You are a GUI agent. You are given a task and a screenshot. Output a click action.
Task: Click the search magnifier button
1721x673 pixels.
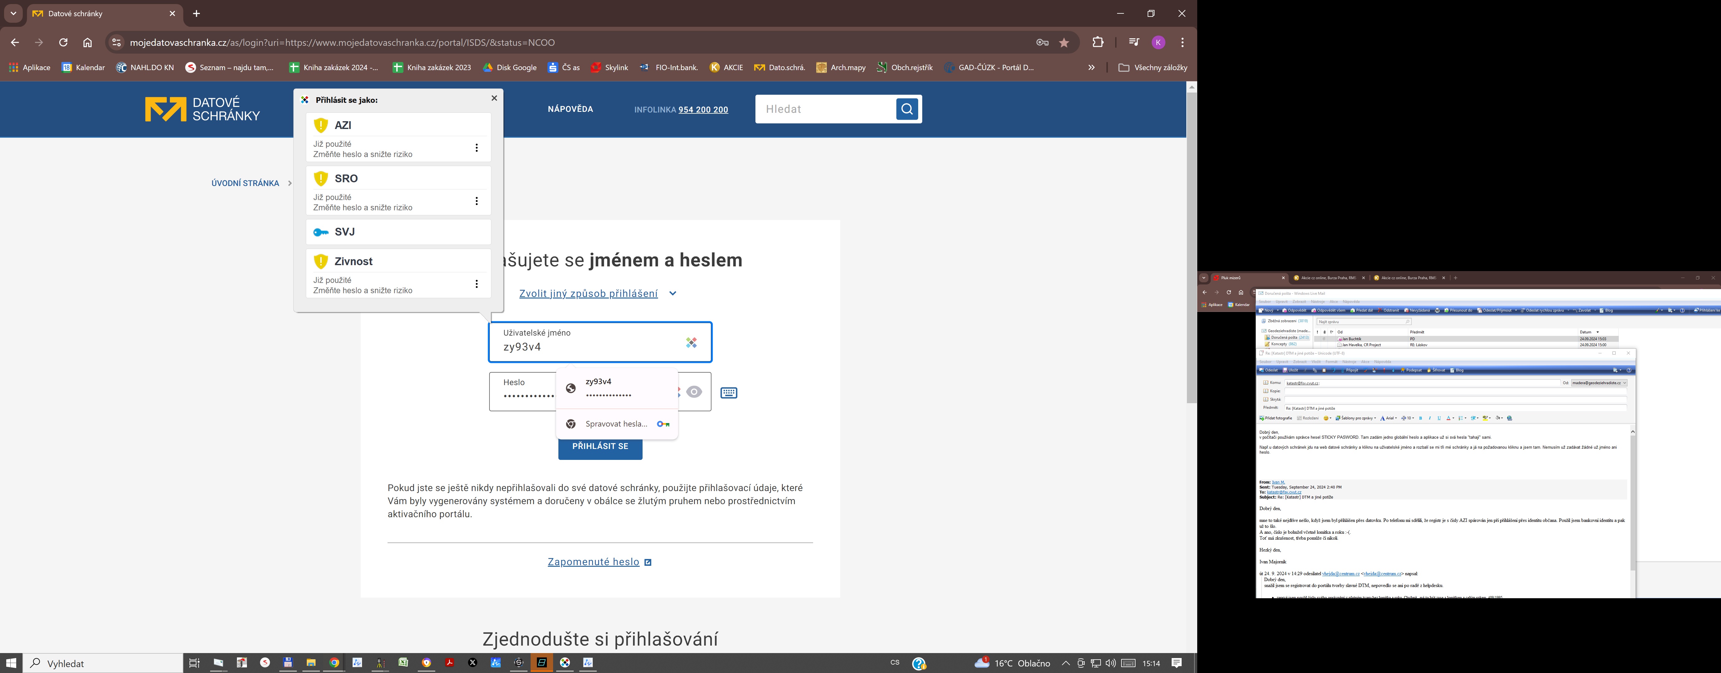pyautogui.click(x=907, y=109)
